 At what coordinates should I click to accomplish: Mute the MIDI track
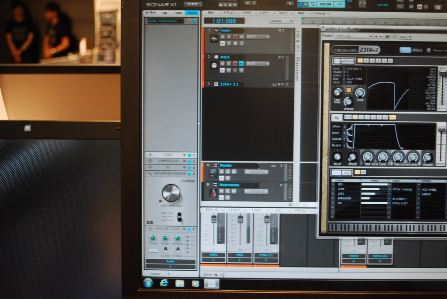click(222, 64)
